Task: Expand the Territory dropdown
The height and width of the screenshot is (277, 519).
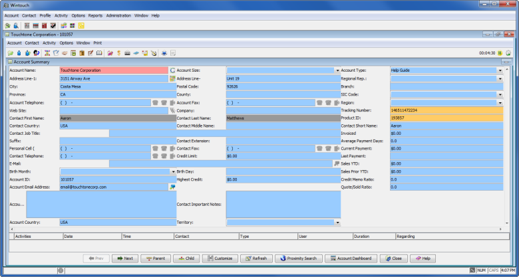Action: (x=337, y=223)
